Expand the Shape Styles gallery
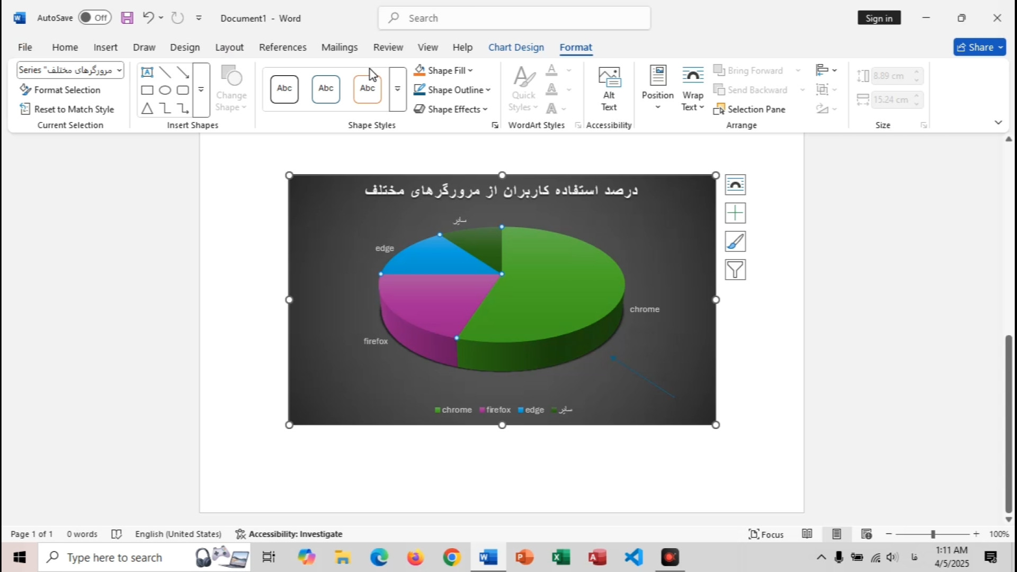Image resolution: width=1017 pixels, height=572 pixels. pos(397,89)
